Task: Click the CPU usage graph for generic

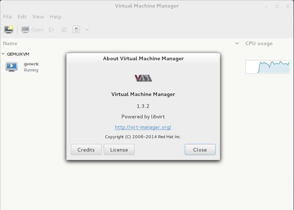Action: tap(268, 67)
